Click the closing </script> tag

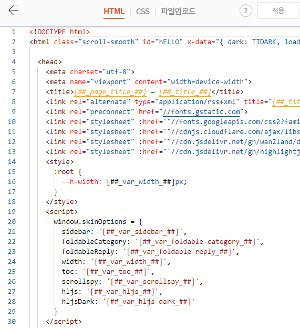[64, 322]
